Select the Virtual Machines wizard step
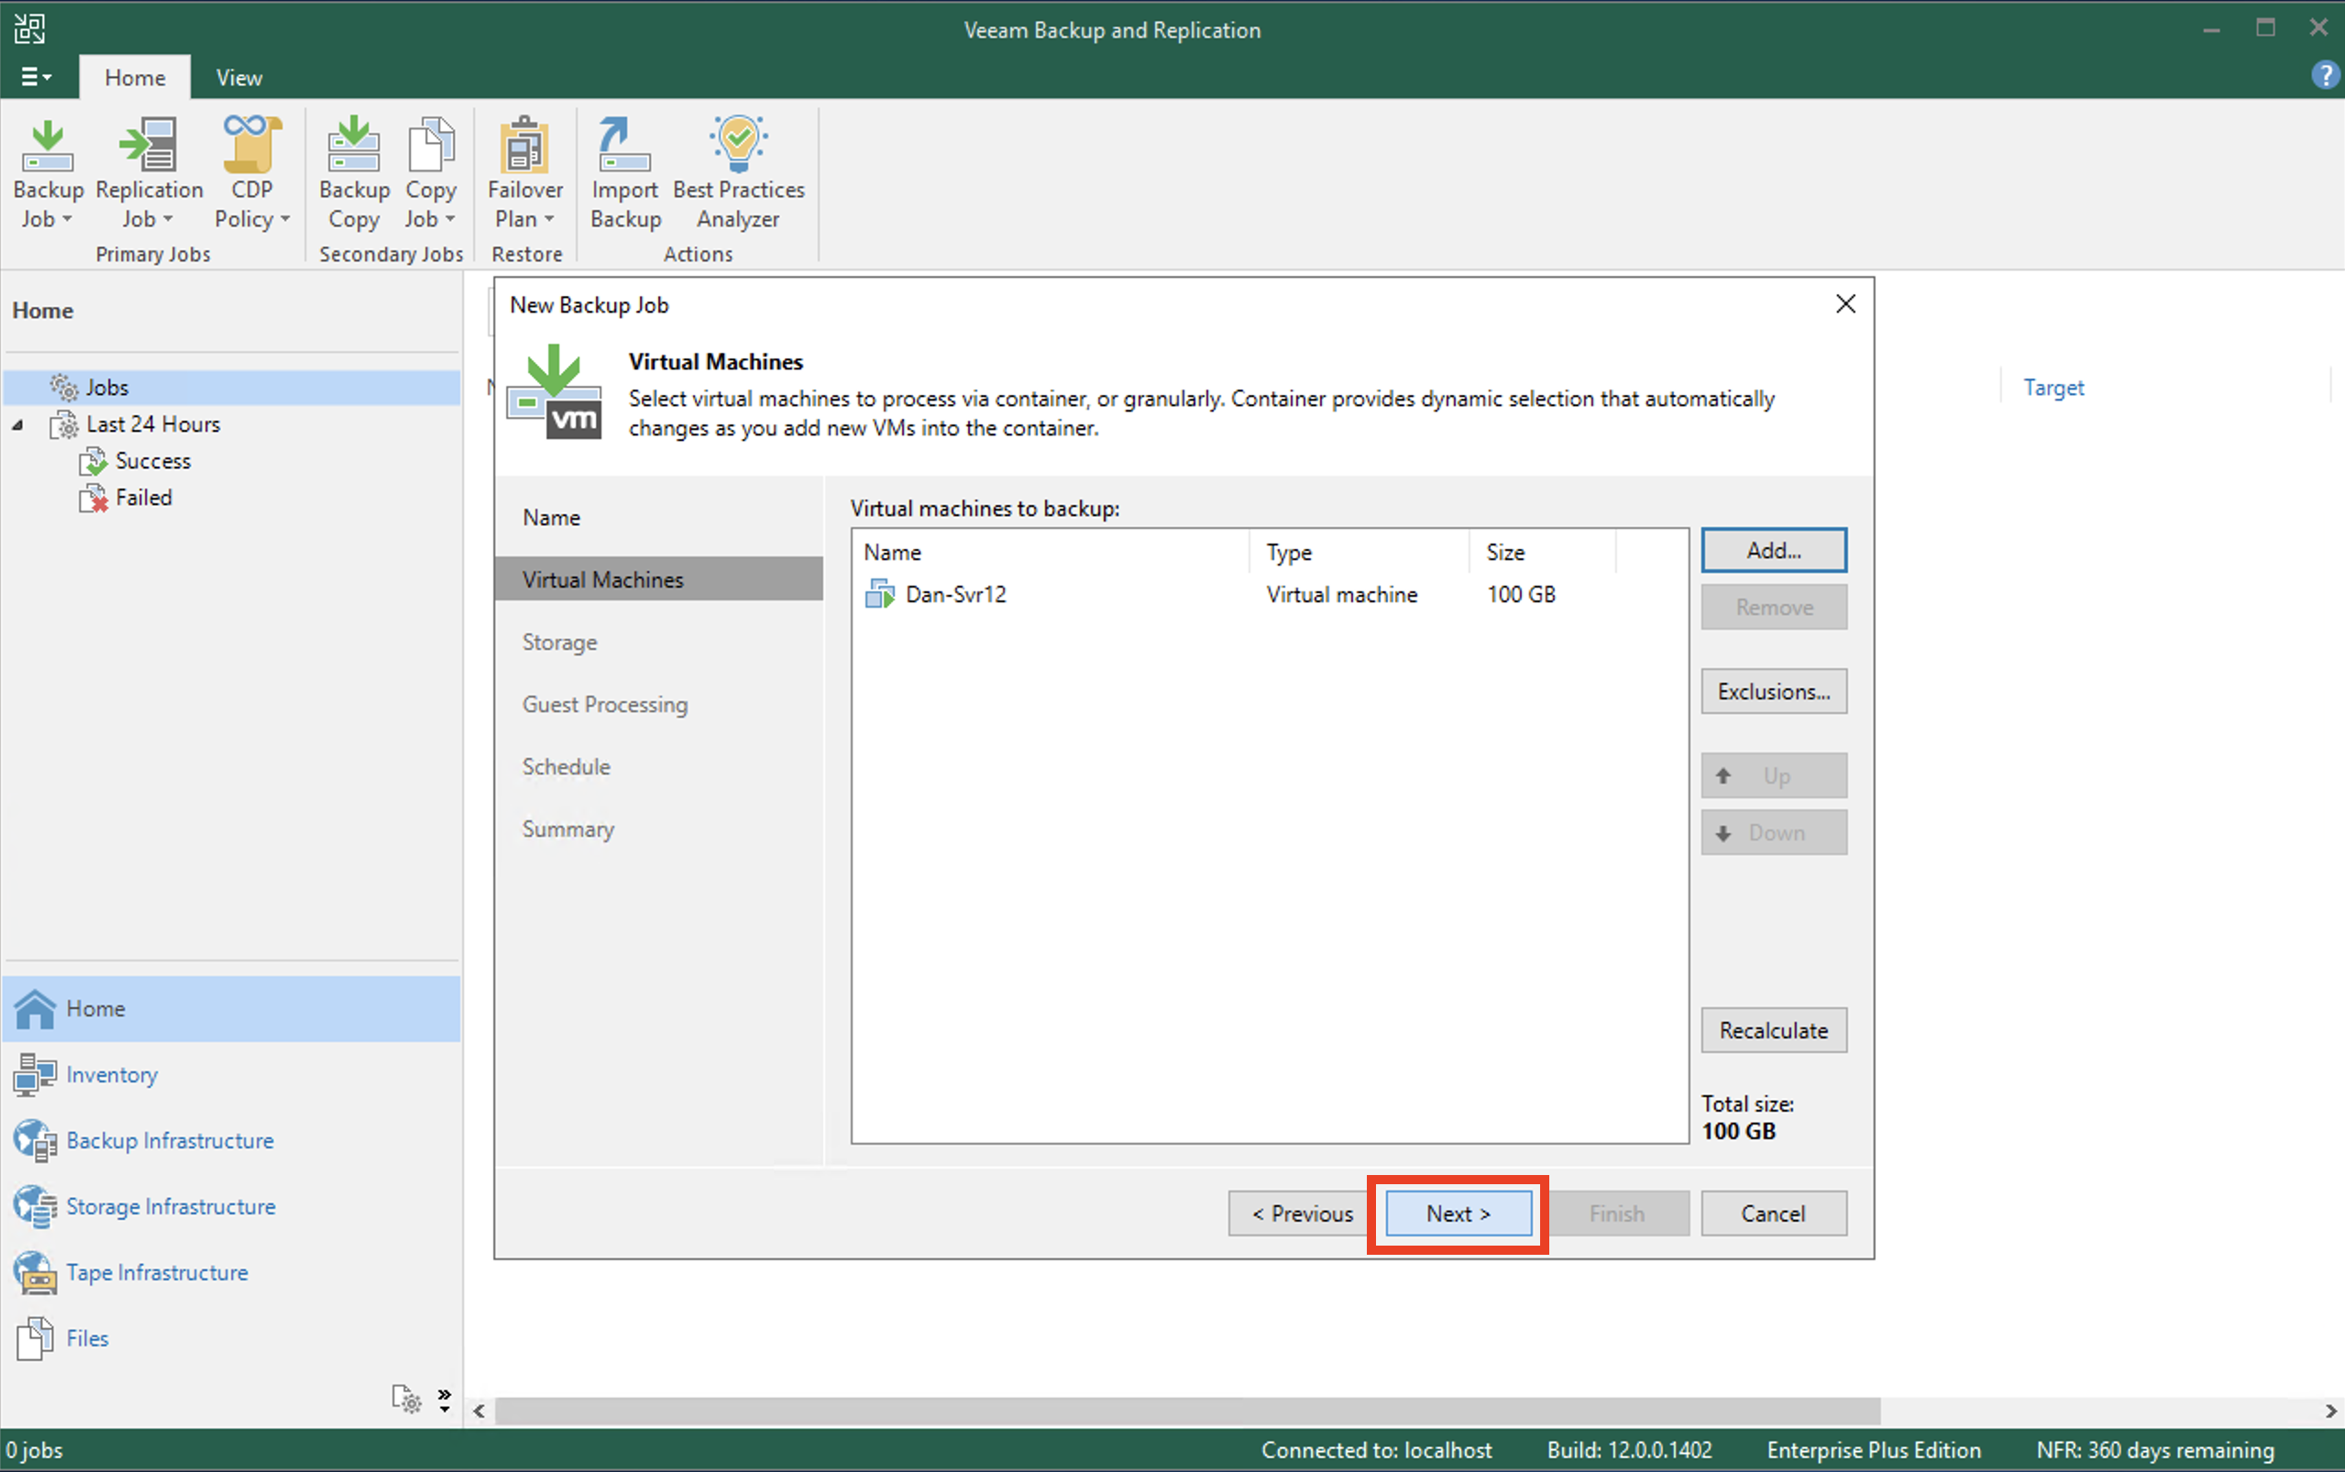 tap(659, 579)
